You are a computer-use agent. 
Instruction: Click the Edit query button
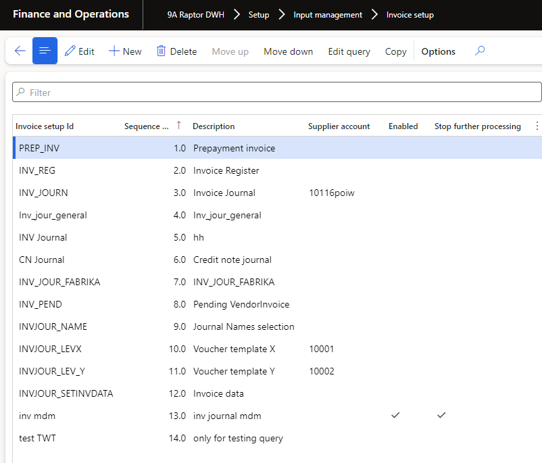click(349, 51)
